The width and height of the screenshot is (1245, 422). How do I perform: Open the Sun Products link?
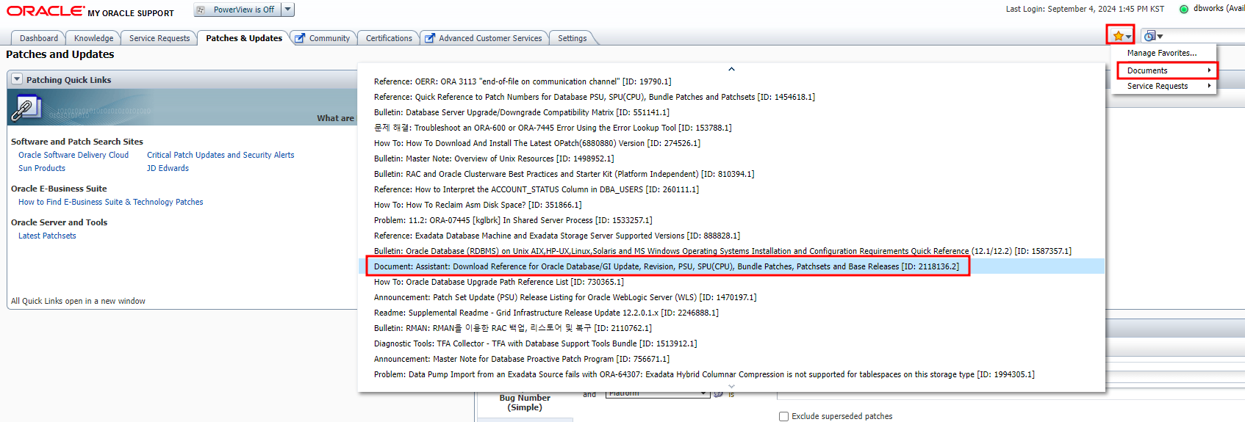coord(42,168)
